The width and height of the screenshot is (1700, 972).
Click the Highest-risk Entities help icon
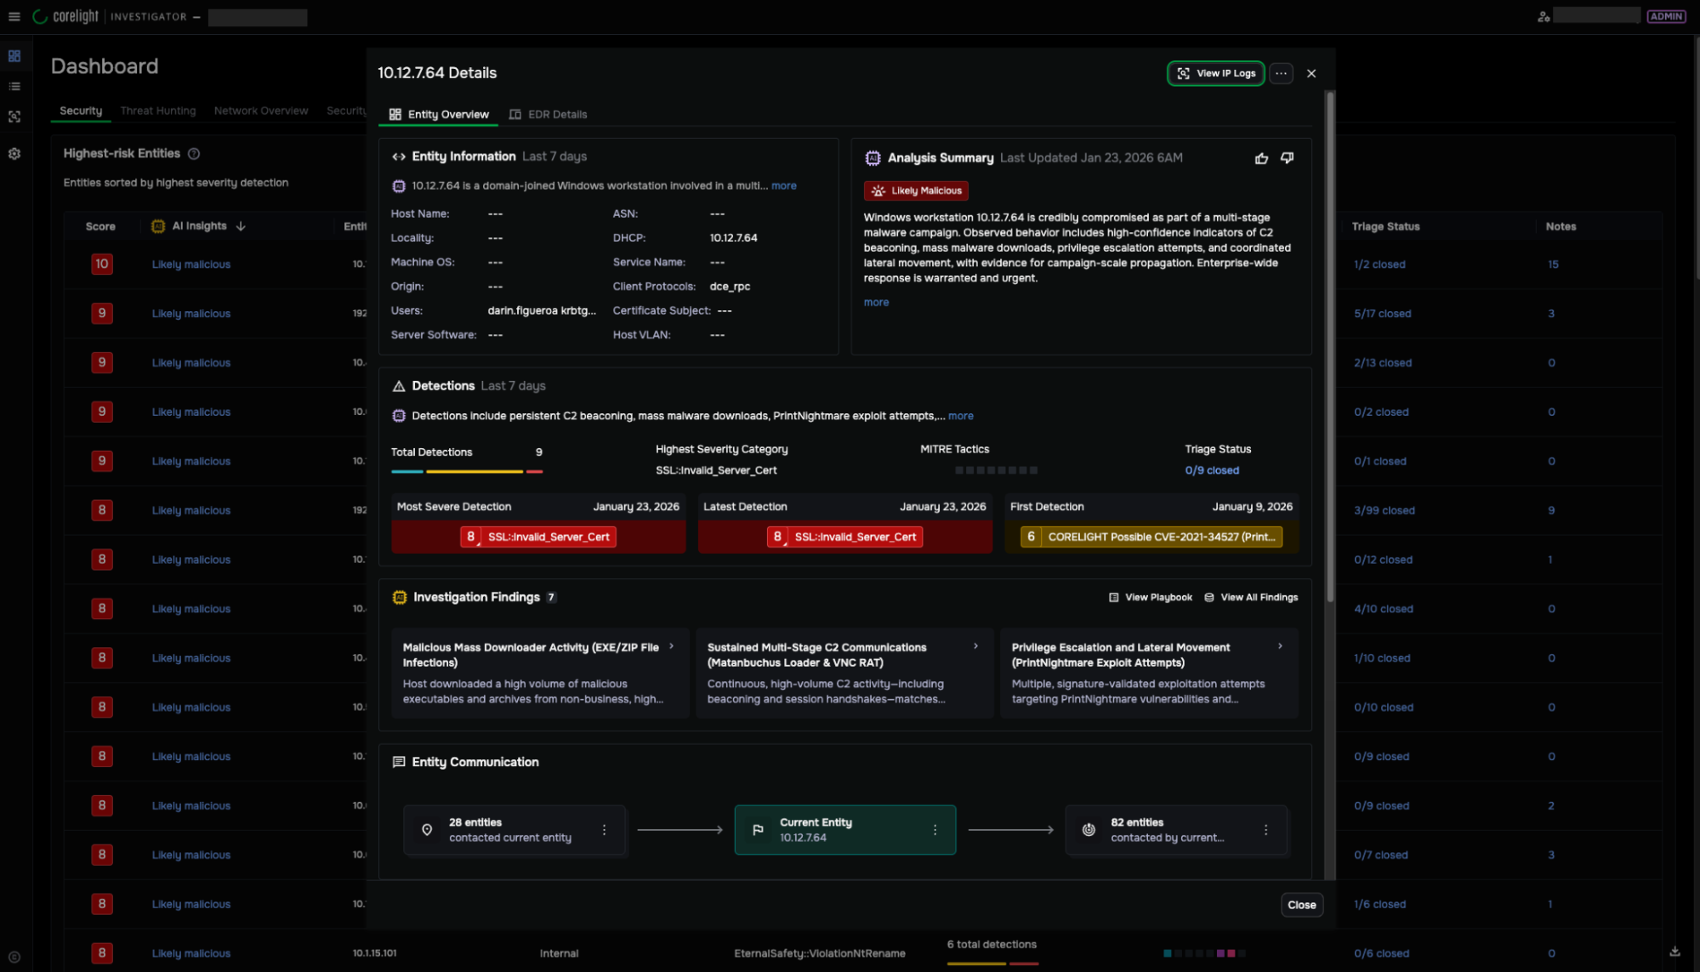194,154
